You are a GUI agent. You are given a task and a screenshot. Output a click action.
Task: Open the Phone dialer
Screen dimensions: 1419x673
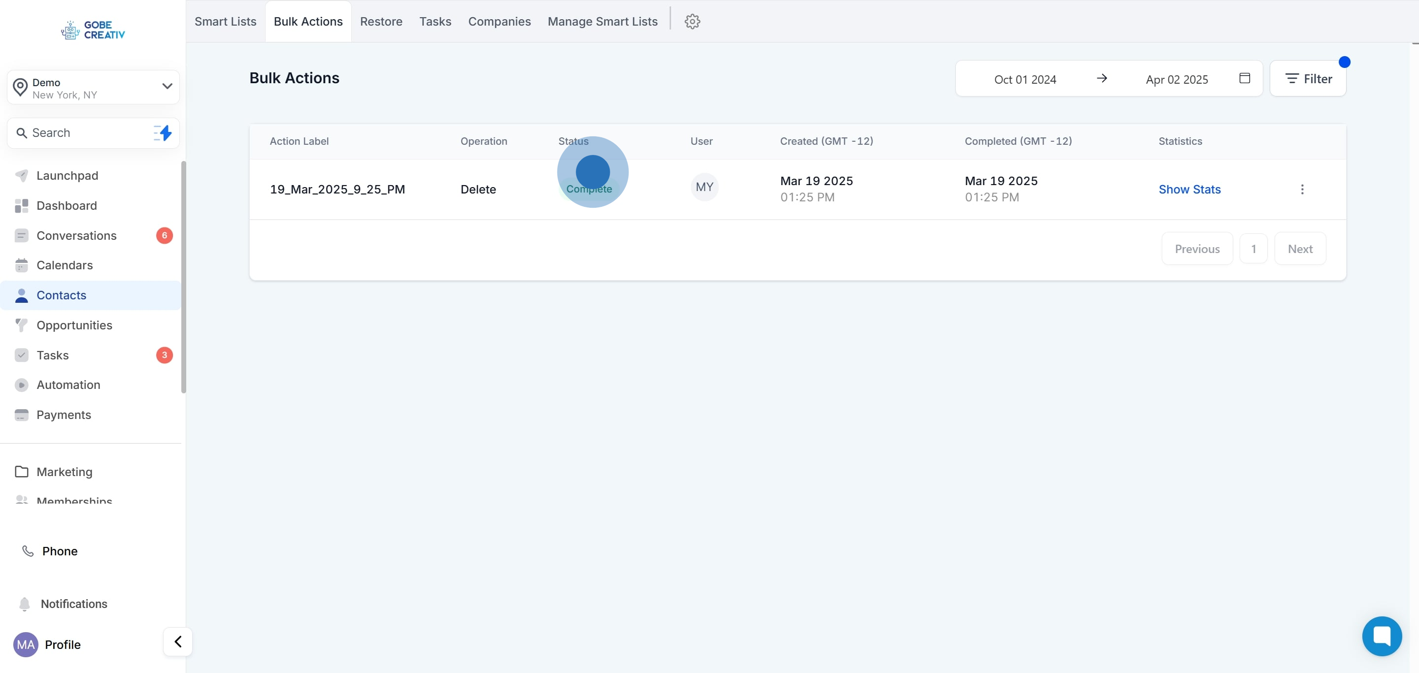tap(60, 551)
